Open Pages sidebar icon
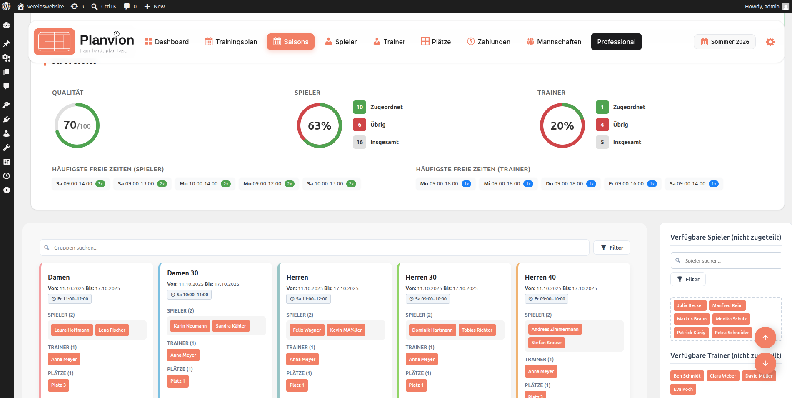 click(x=7, y=72)
